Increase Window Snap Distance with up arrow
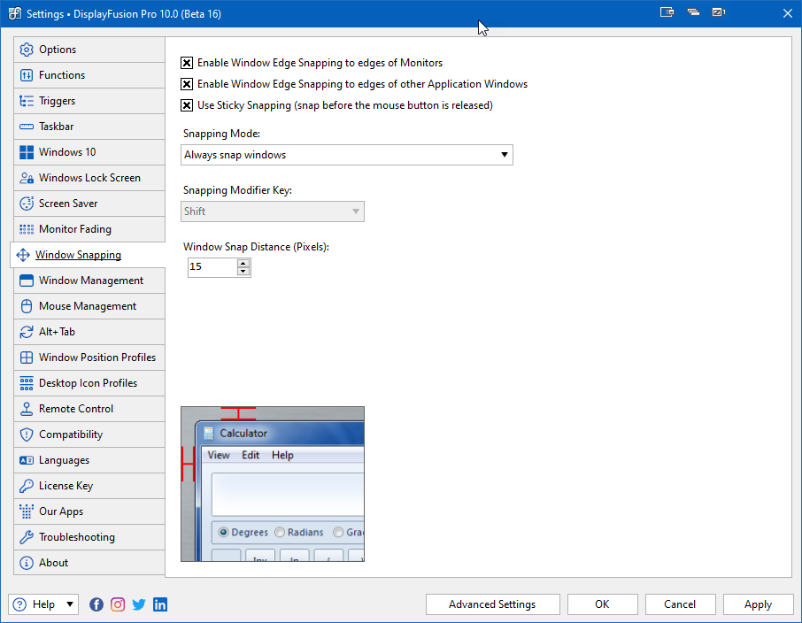This screenshot has height=623, width=802. (243, 264)
